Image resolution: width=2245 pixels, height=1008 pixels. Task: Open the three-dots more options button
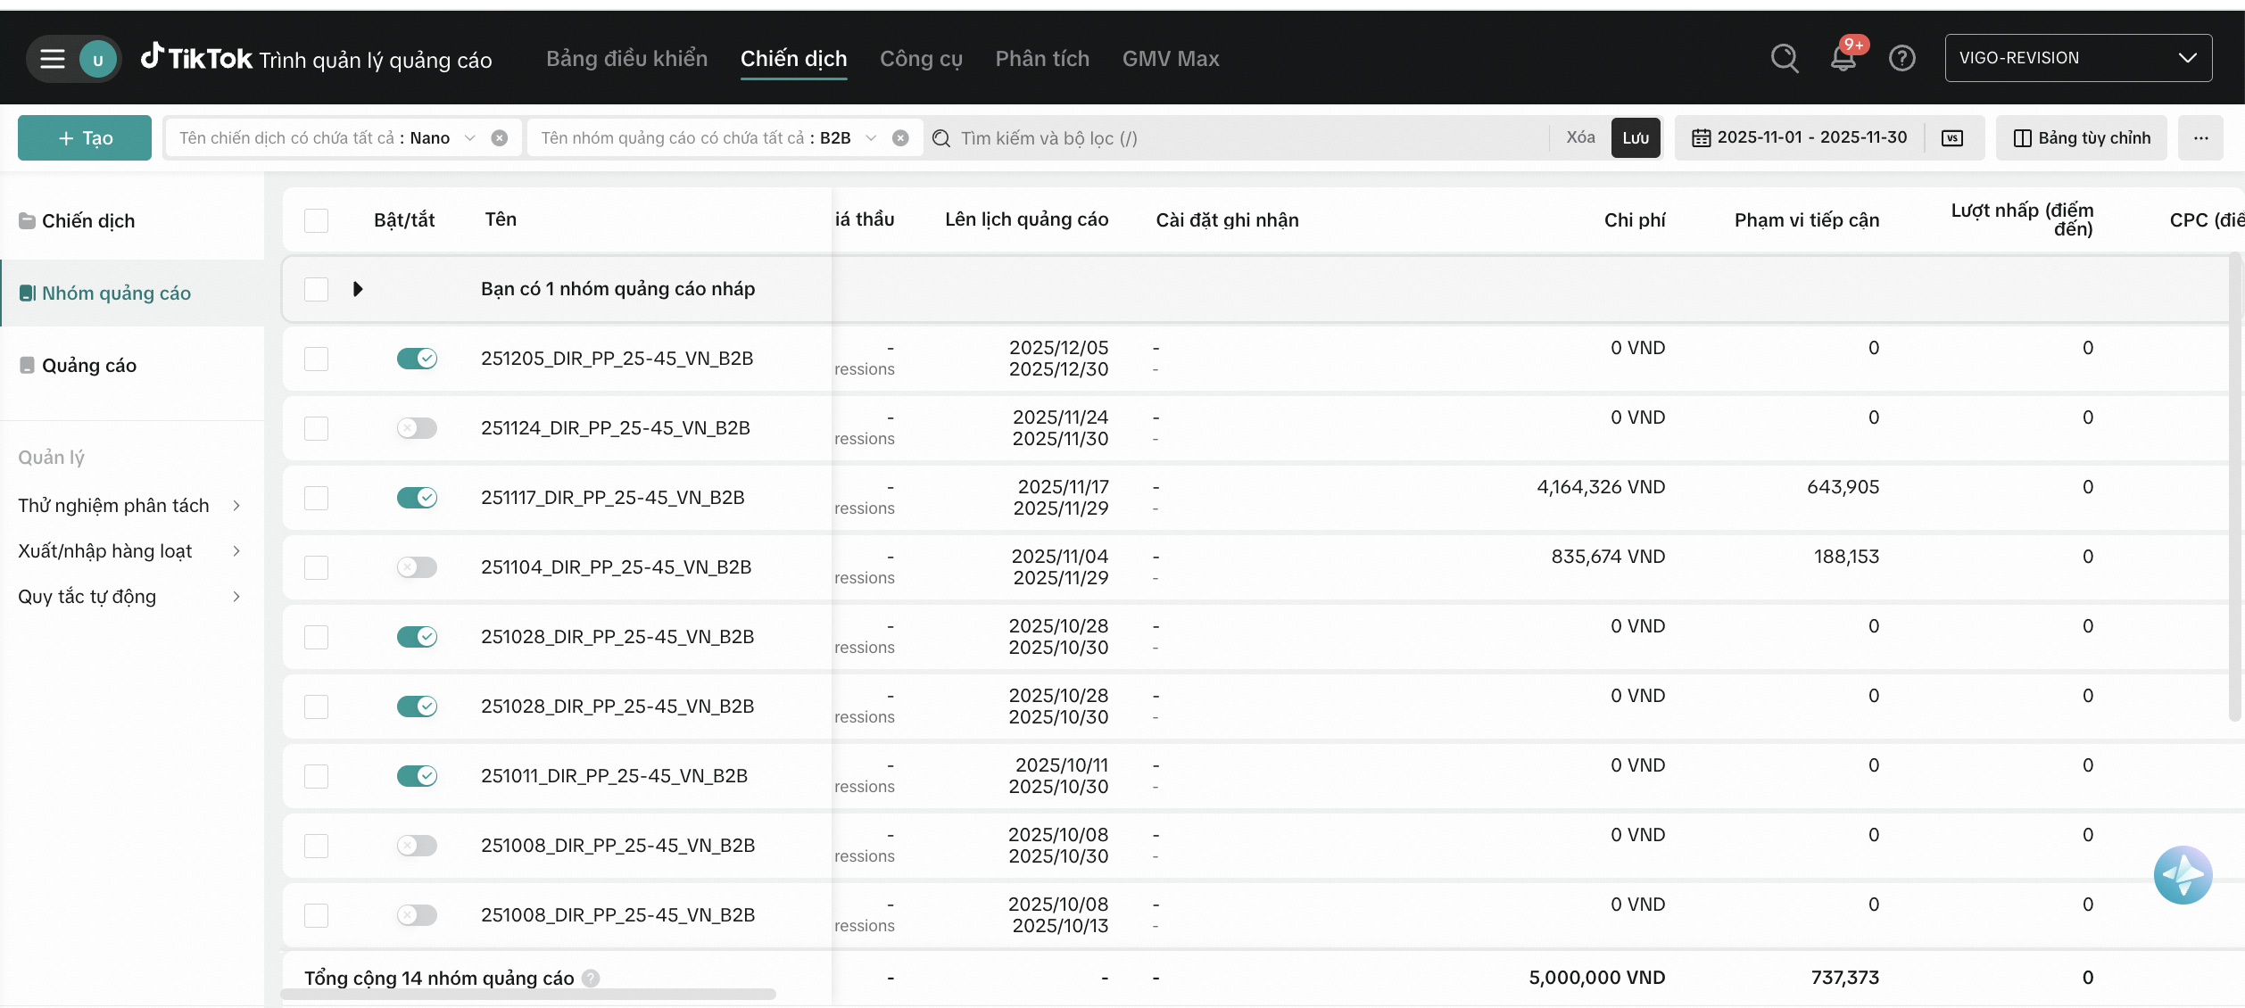[x=2200, y=138]
